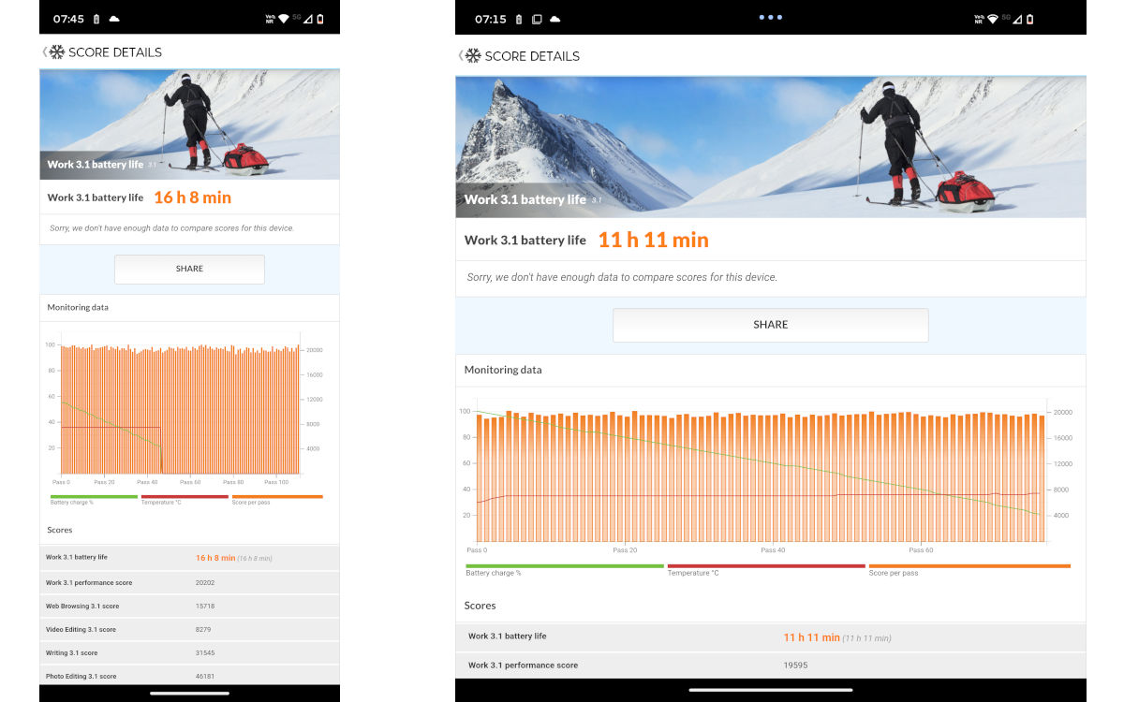The width and height of the screenshot is (1124, 702).
Task: Tap Work 3.1 battery life row in 07:45 Scores list
Action: click(x=189, y=558)
